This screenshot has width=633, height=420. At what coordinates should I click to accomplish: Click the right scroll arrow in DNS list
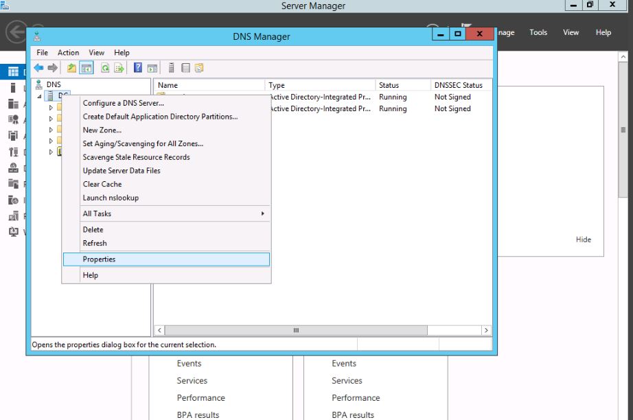486,330
